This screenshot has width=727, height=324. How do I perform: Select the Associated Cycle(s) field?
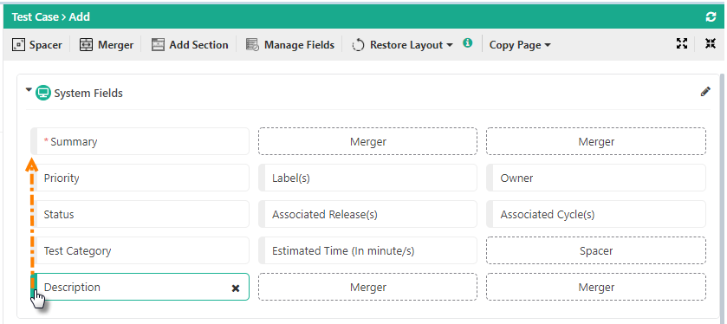[x=596, y=214]
